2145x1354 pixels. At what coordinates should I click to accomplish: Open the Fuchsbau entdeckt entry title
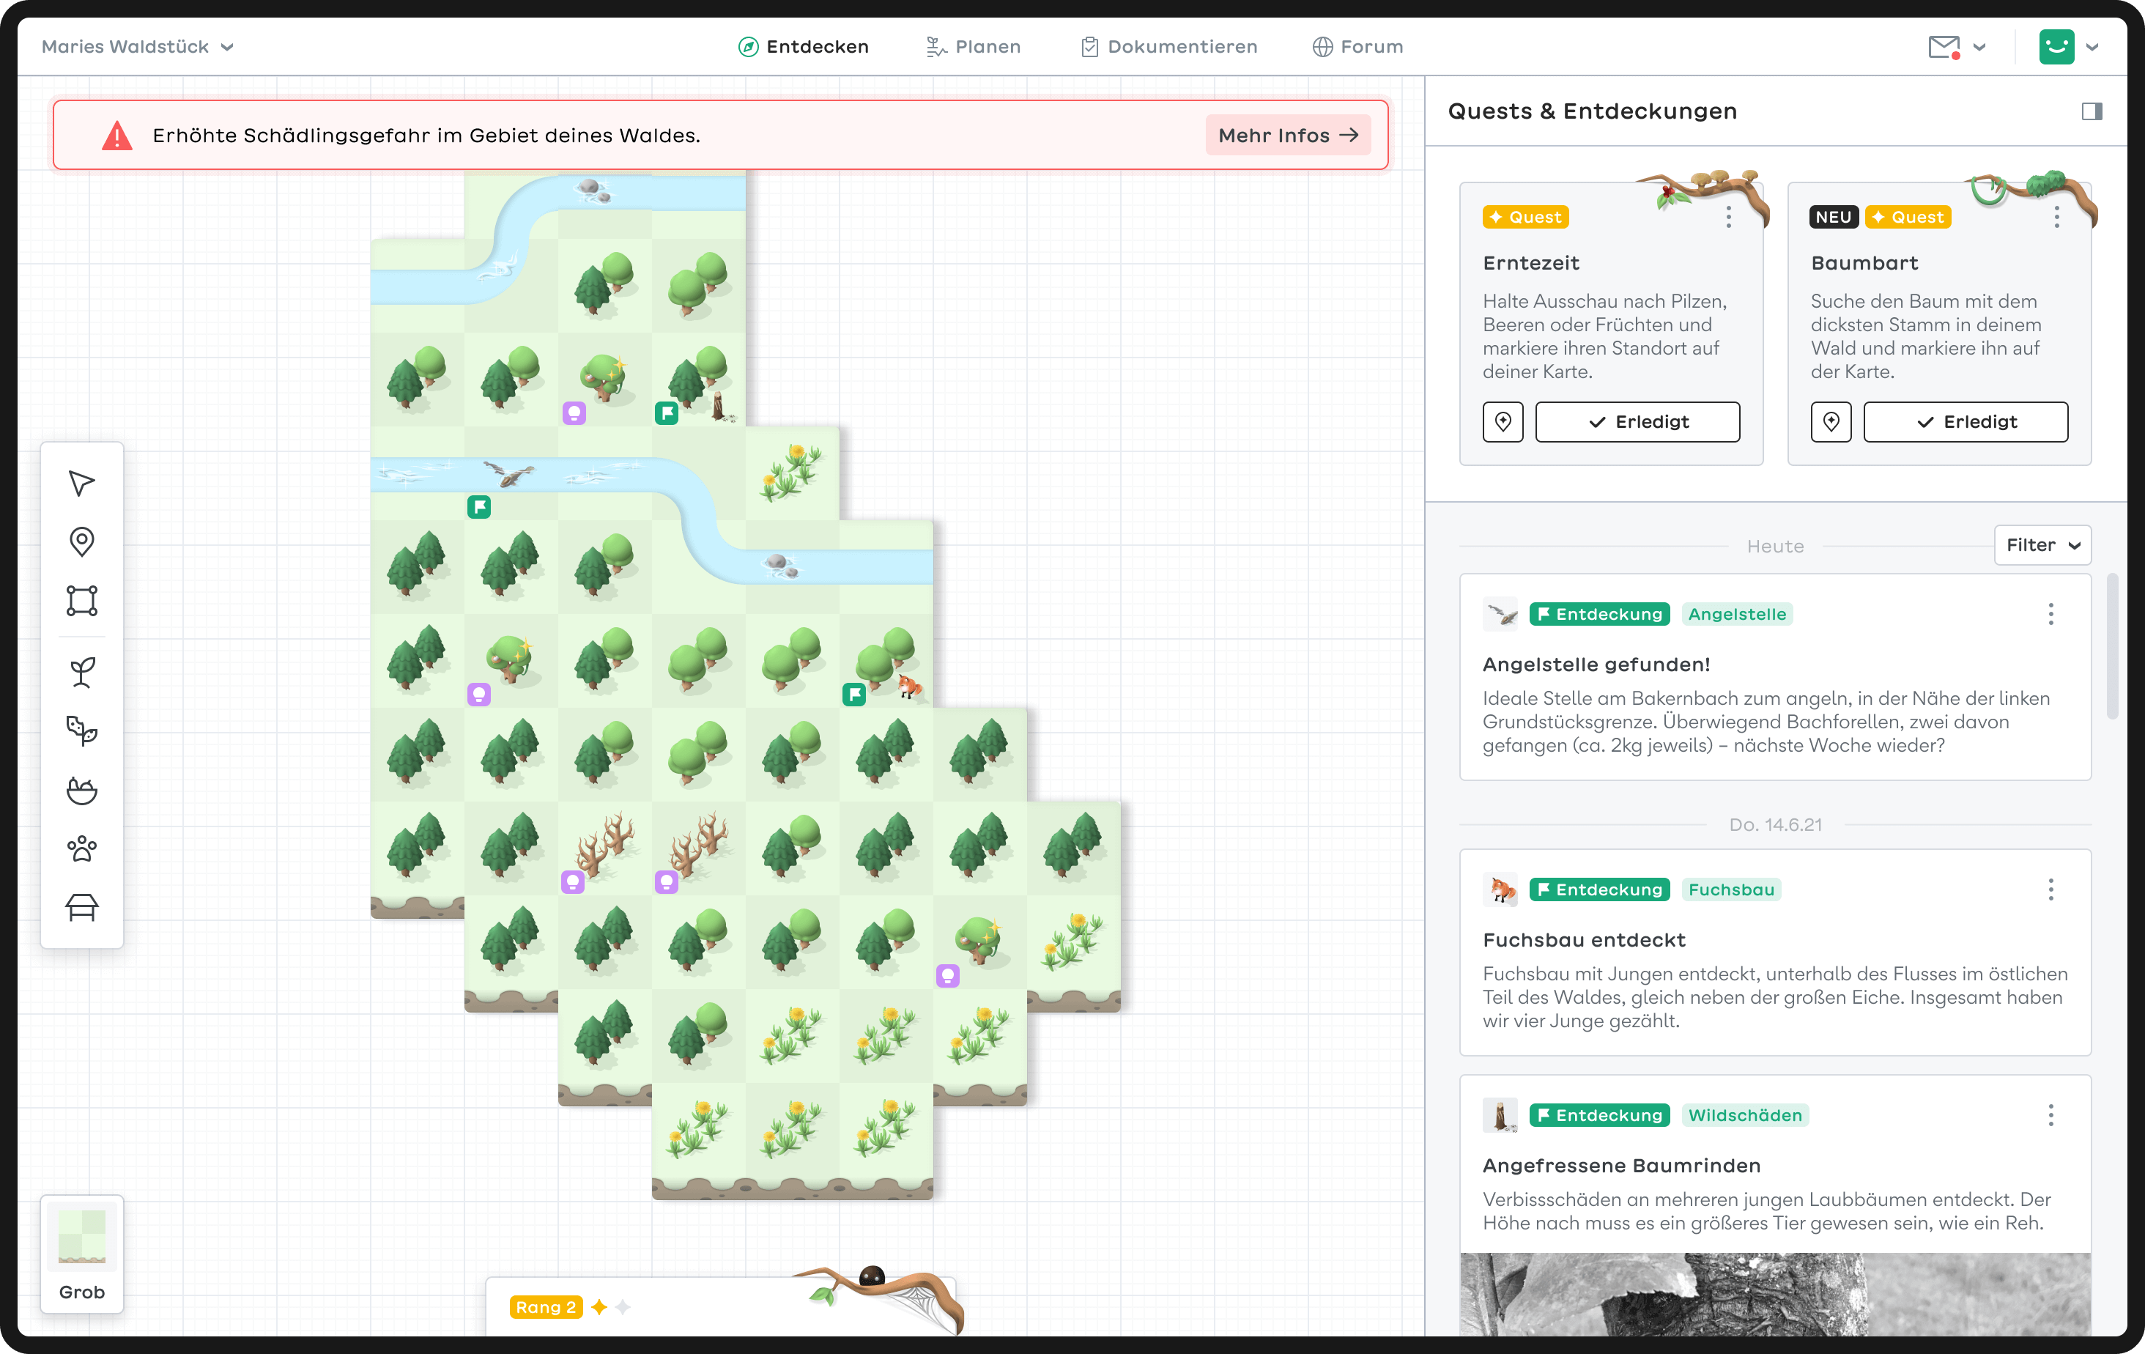pyautogui.click(x=1584, y=940)
